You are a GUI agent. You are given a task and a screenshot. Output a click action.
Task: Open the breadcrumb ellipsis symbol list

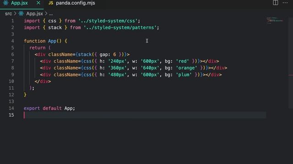coord(51,14)
